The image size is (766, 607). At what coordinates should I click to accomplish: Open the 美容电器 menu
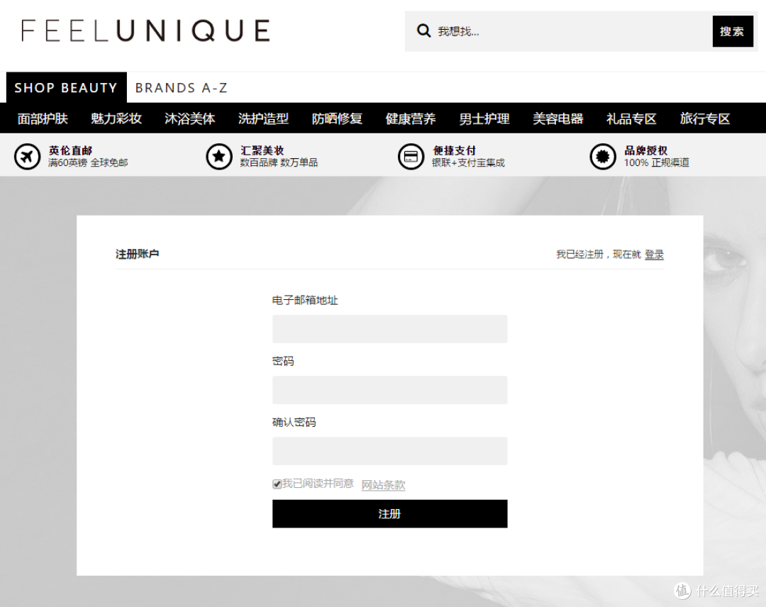pyautogui.click(x=558, y=118)
